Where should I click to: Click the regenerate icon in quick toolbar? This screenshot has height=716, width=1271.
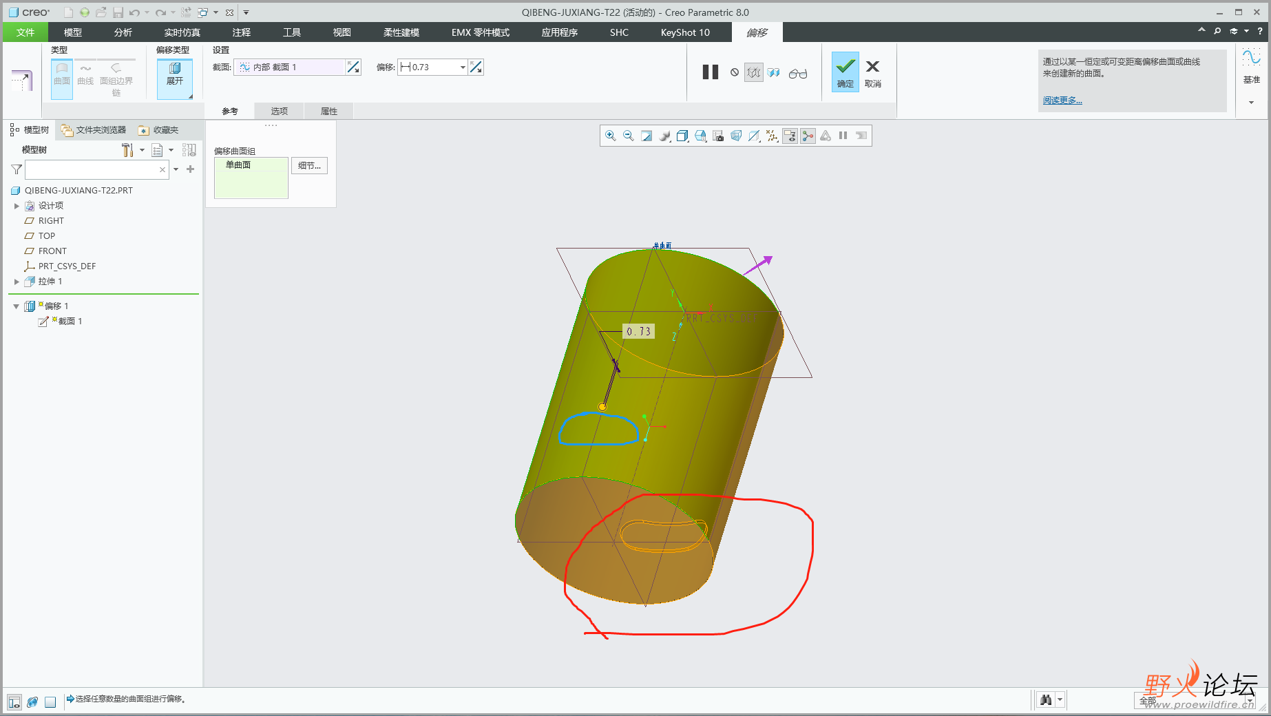point(186,12)
